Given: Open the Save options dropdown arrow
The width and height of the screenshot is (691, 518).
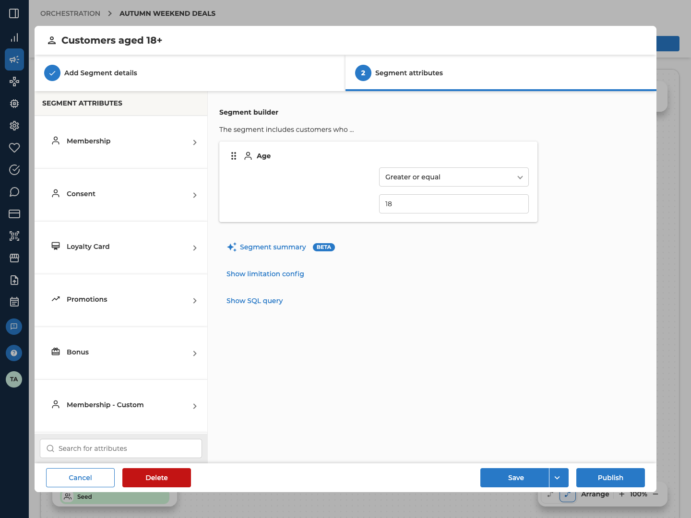Looking at the screenshot, I should pos(559,478).
